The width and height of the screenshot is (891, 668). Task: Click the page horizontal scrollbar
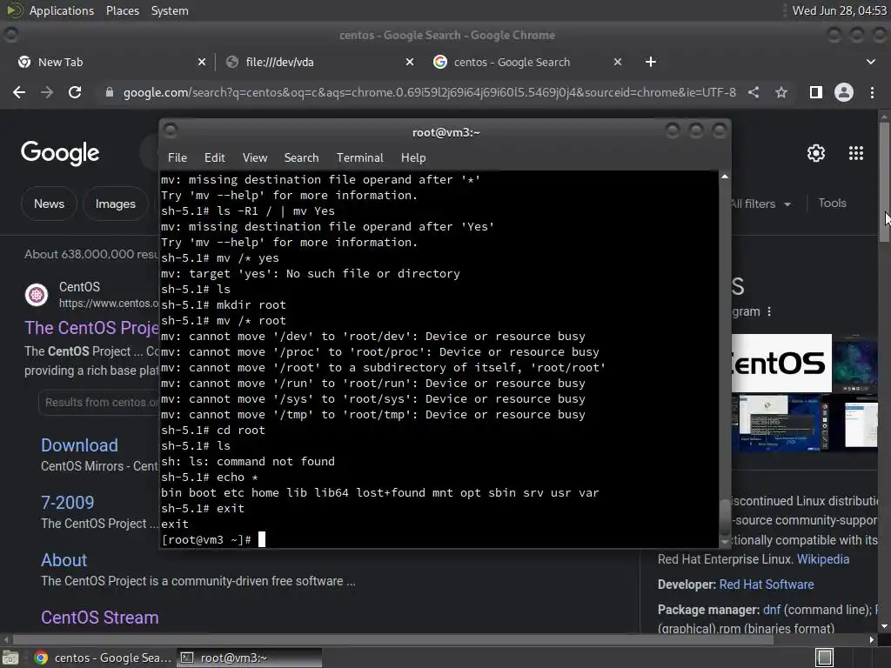pos(392,639)
